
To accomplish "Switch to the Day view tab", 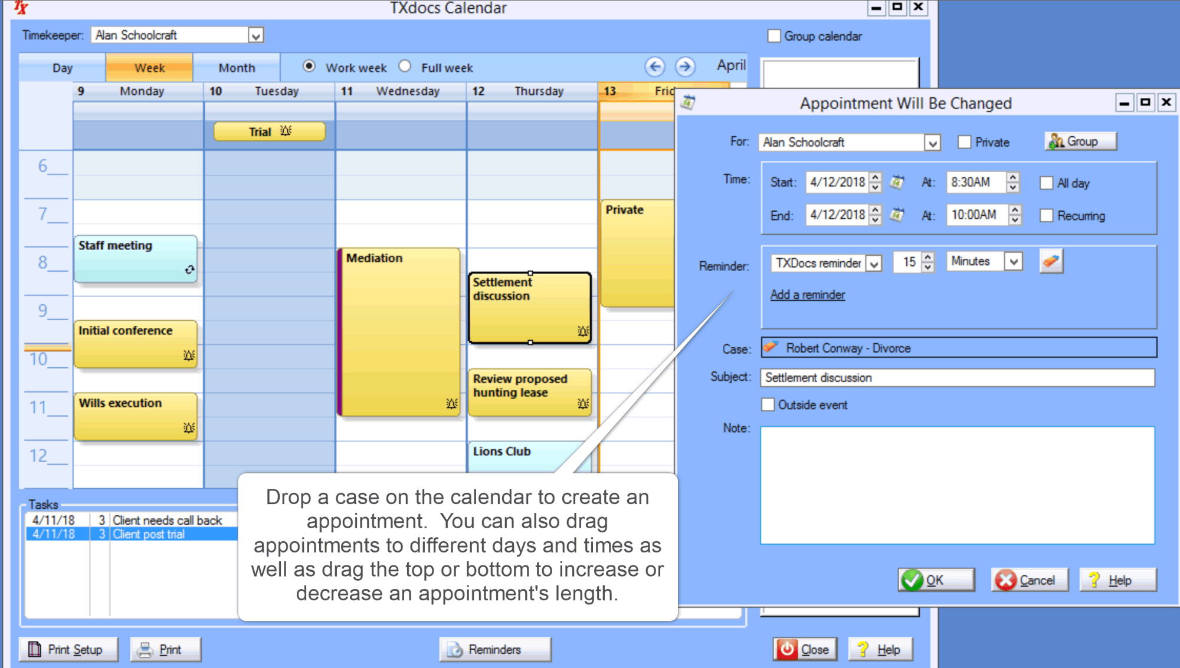I will [61, 67].
